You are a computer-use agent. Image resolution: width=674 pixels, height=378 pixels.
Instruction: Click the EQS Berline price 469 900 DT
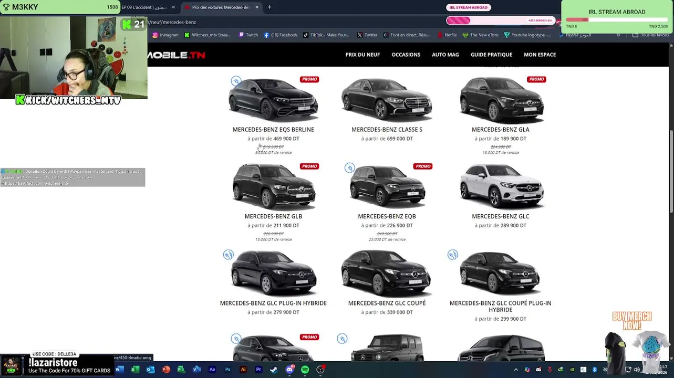click(286, 139)
